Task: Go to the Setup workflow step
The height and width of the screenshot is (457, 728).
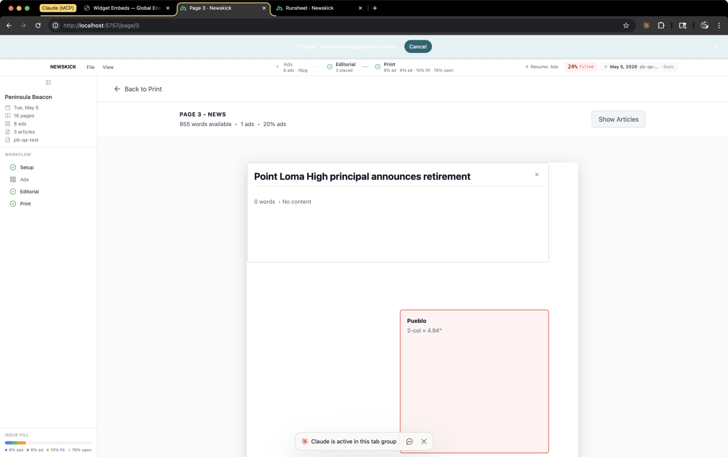Action: pos(27,168)
